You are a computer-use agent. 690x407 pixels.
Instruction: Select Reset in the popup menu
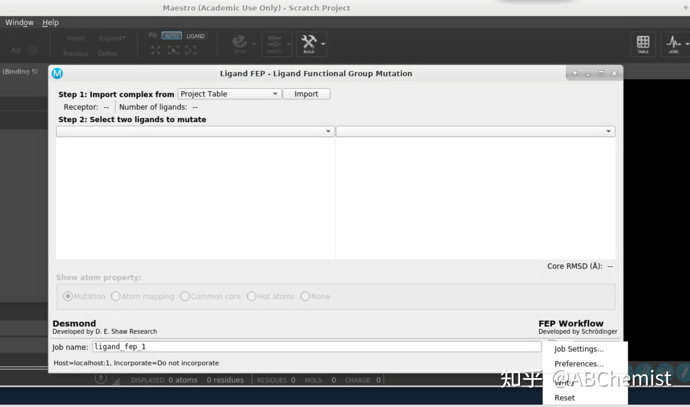point(564,398)
